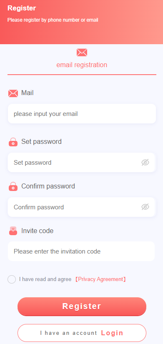Focus the Confirm password input field
The image size is (163, 344).
81,207
